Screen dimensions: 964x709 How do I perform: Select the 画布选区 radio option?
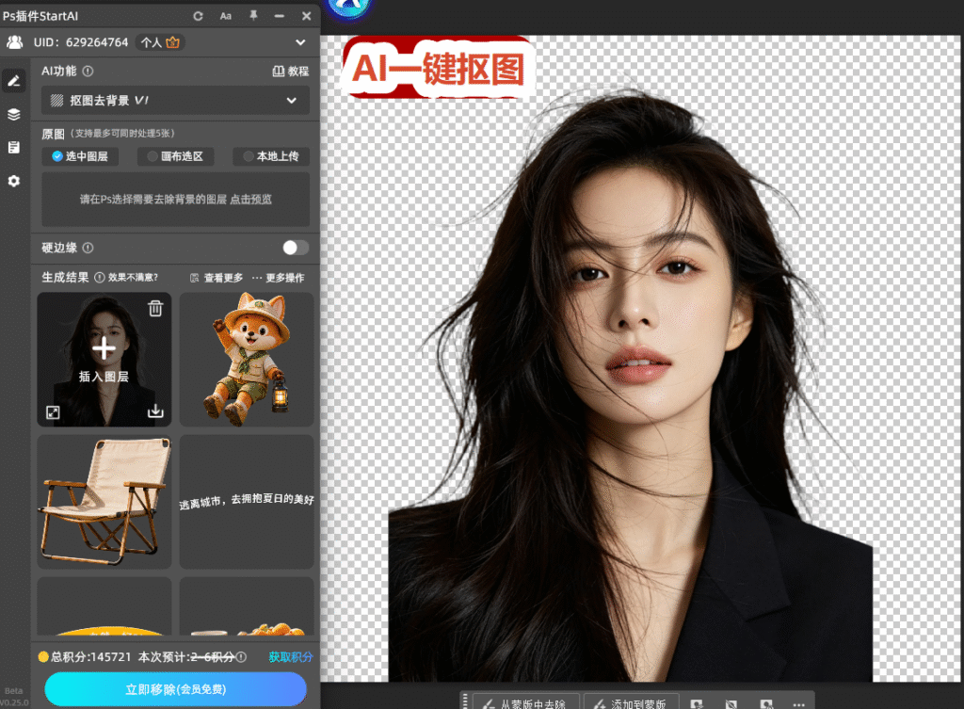coord(175,156)
